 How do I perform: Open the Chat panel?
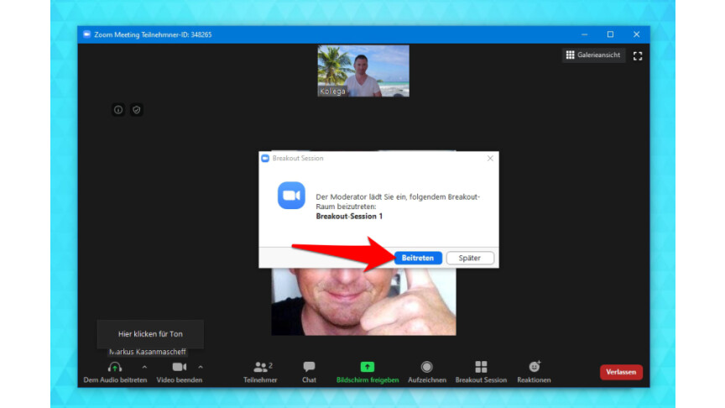pyautogui.click(x=309, y=372)
